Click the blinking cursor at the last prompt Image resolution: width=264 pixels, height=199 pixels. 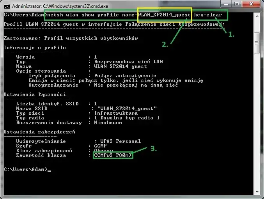(49, 169)
